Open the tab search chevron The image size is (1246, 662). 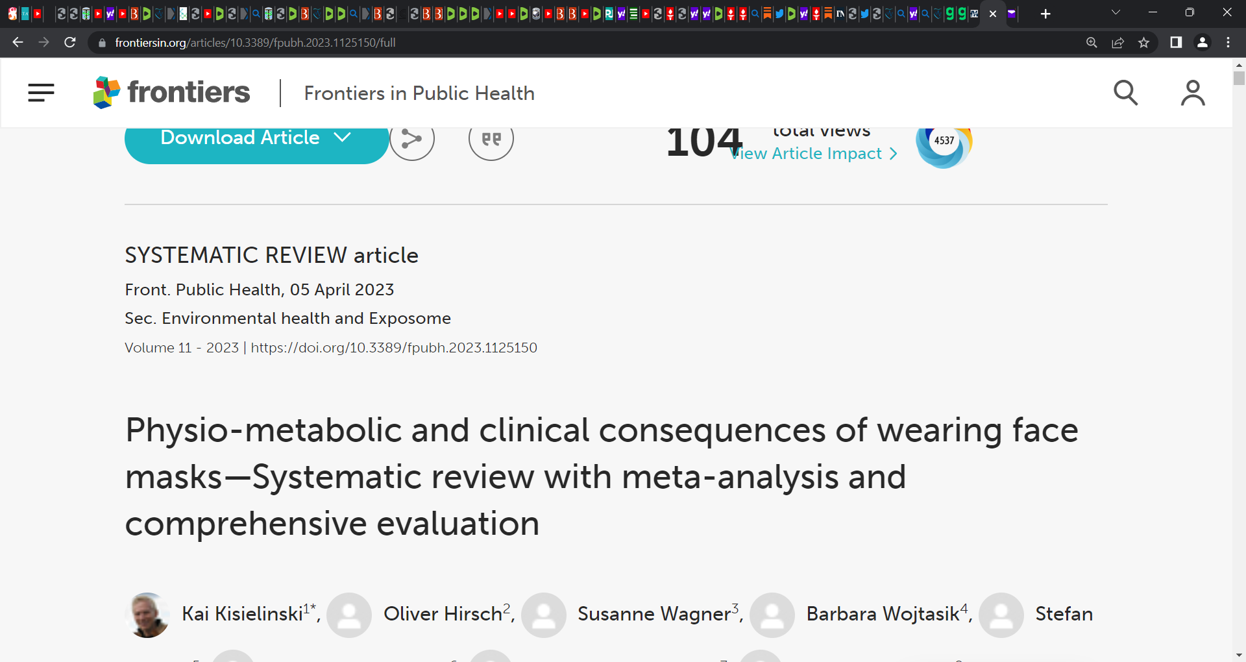pos(1116,12)
